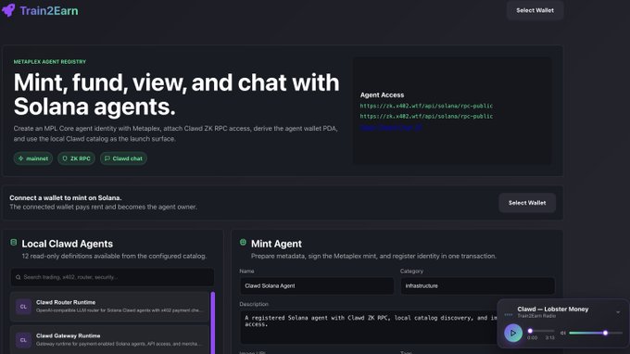
Task: Open the Train2Earn home title link
Action: coord(49,11)
